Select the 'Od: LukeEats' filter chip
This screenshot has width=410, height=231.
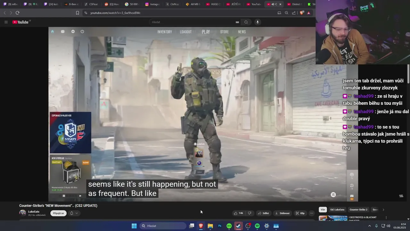[337, 210]
